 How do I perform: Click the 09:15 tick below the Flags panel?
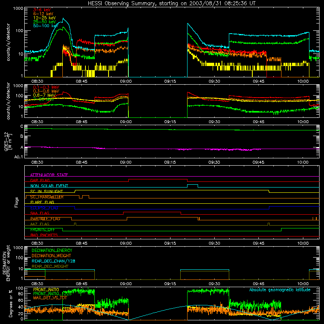[170, 243]
